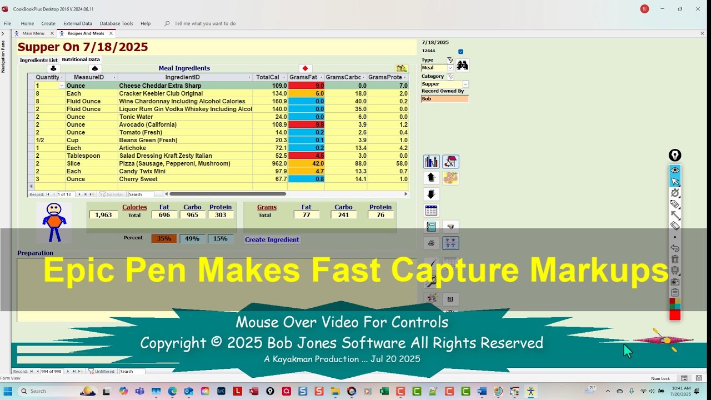Open the Quantity column header dropdown
The width and height of the screenshot is (711, 400).
pos(62,77)
